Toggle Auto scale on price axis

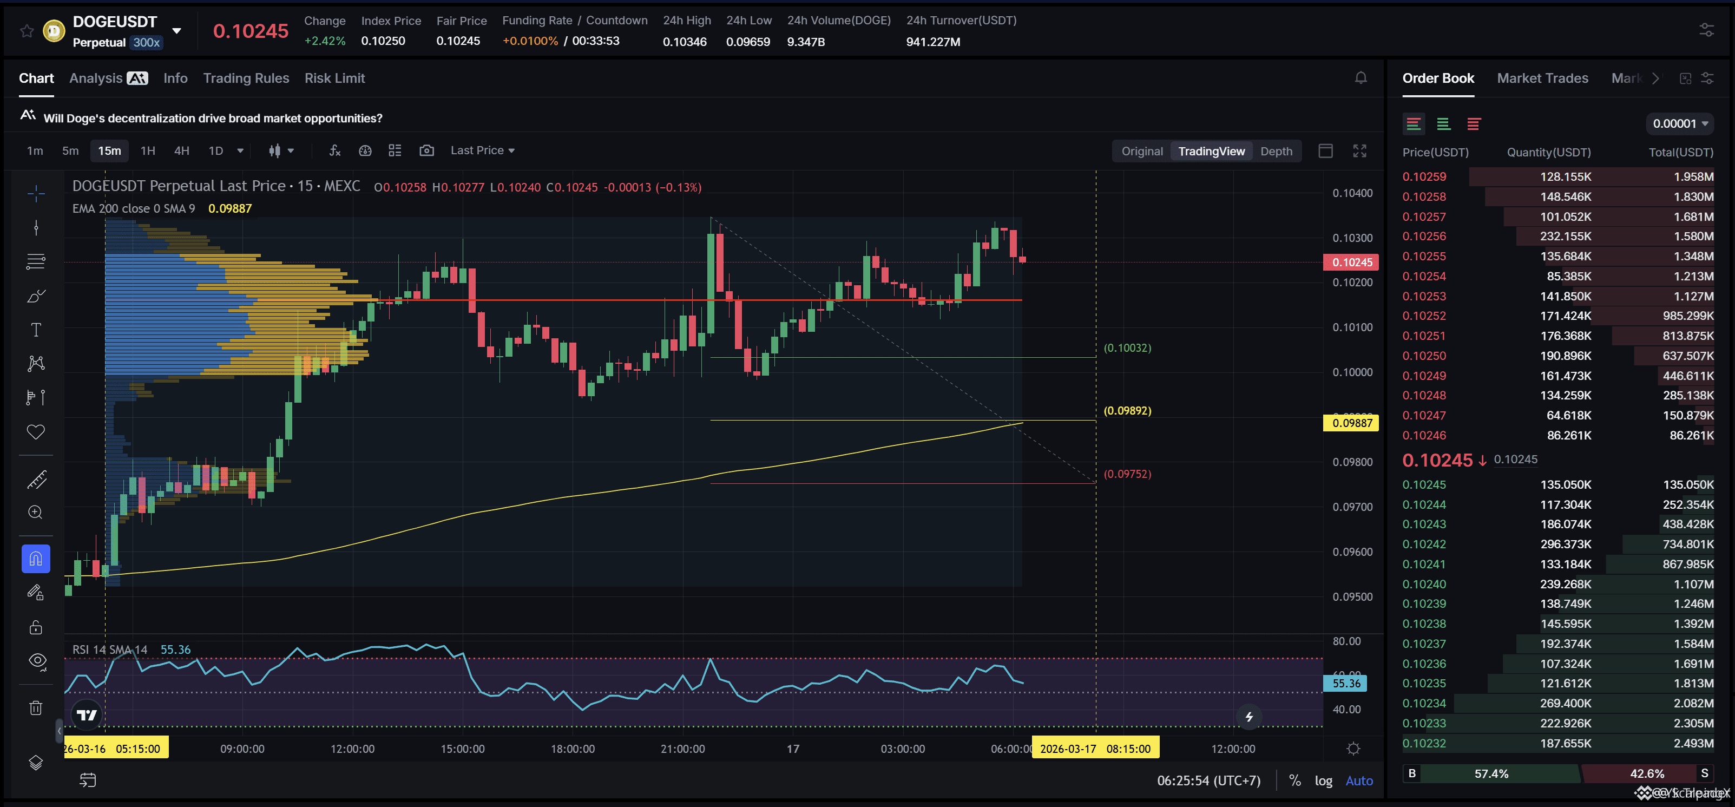[x=1358, y=780]
